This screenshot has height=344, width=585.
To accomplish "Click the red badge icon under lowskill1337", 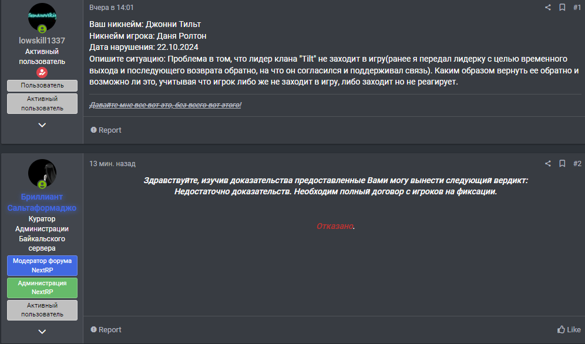I will coord(42,73).
